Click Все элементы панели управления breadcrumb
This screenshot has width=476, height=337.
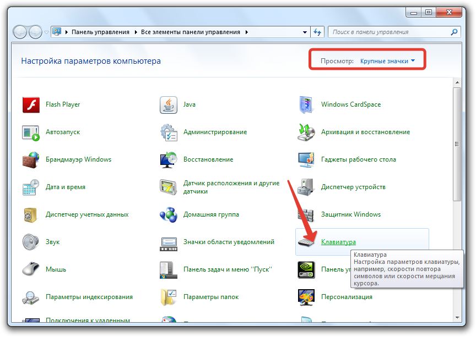pos(191,32)
